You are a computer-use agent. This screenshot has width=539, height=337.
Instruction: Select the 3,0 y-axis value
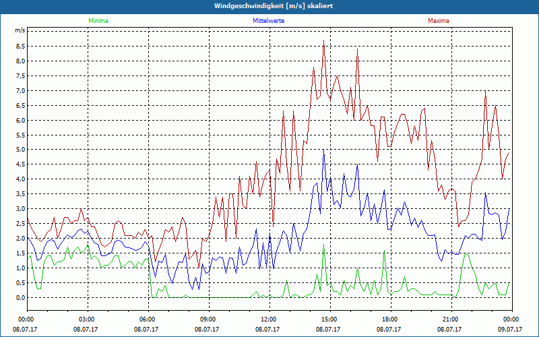point(21,209)
